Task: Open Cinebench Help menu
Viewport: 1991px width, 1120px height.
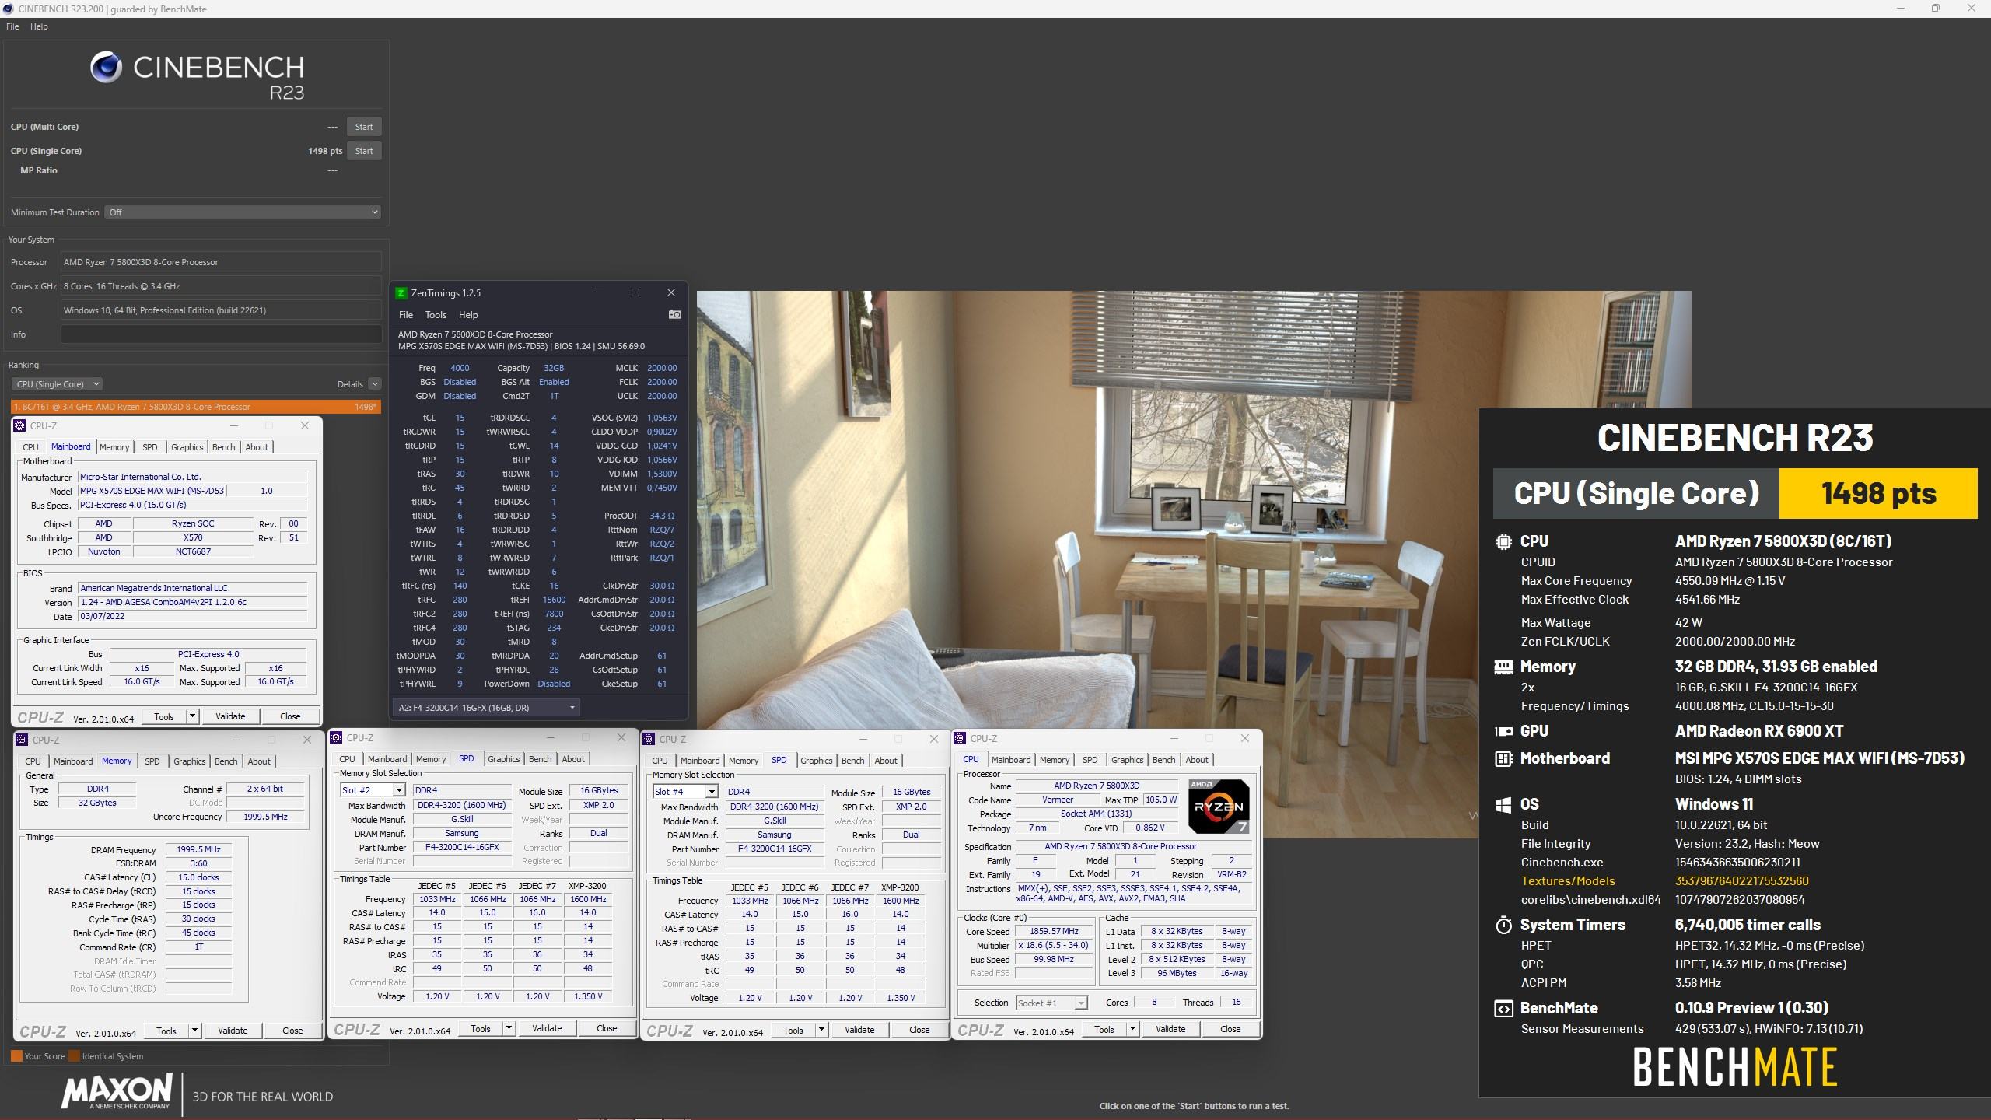Action: click(x=39, y=26)
